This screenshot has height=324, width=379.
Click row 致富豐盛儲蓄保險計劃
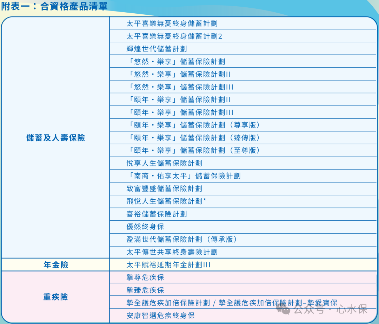click(x=243, y=188)
